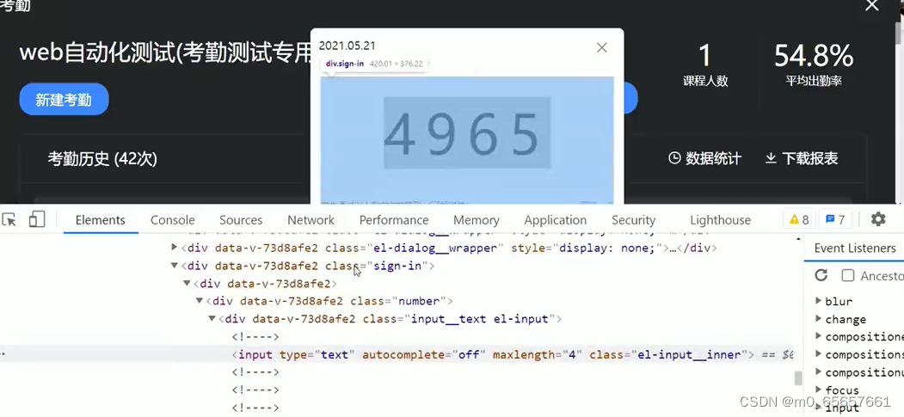Click the warnings count badge showing 8
Image resolution: width=904 pixels, height=417 pixels.
click(x=799, y=219)
